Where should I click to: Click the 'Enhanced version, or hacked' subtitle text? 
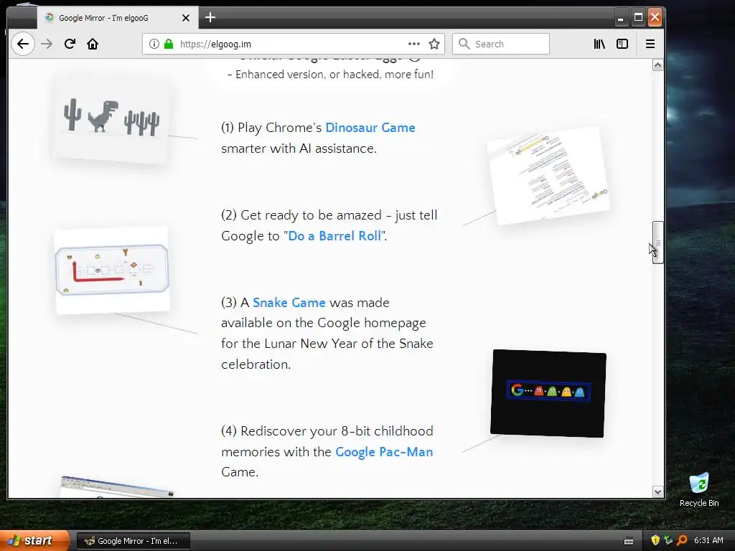pyautogui.click(x=331, y=75)
